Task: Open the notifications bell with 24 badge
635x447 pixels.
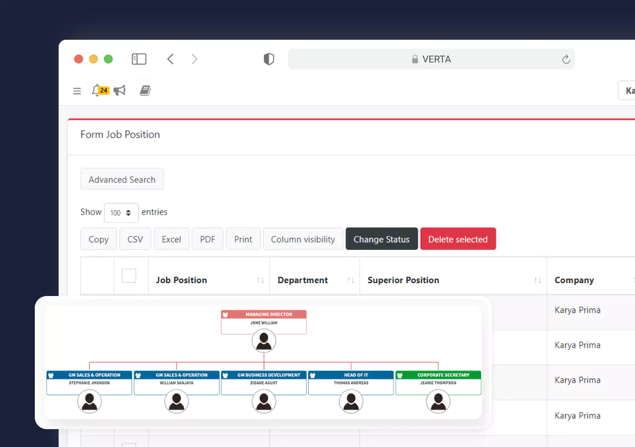Action: tap(97, 90)
